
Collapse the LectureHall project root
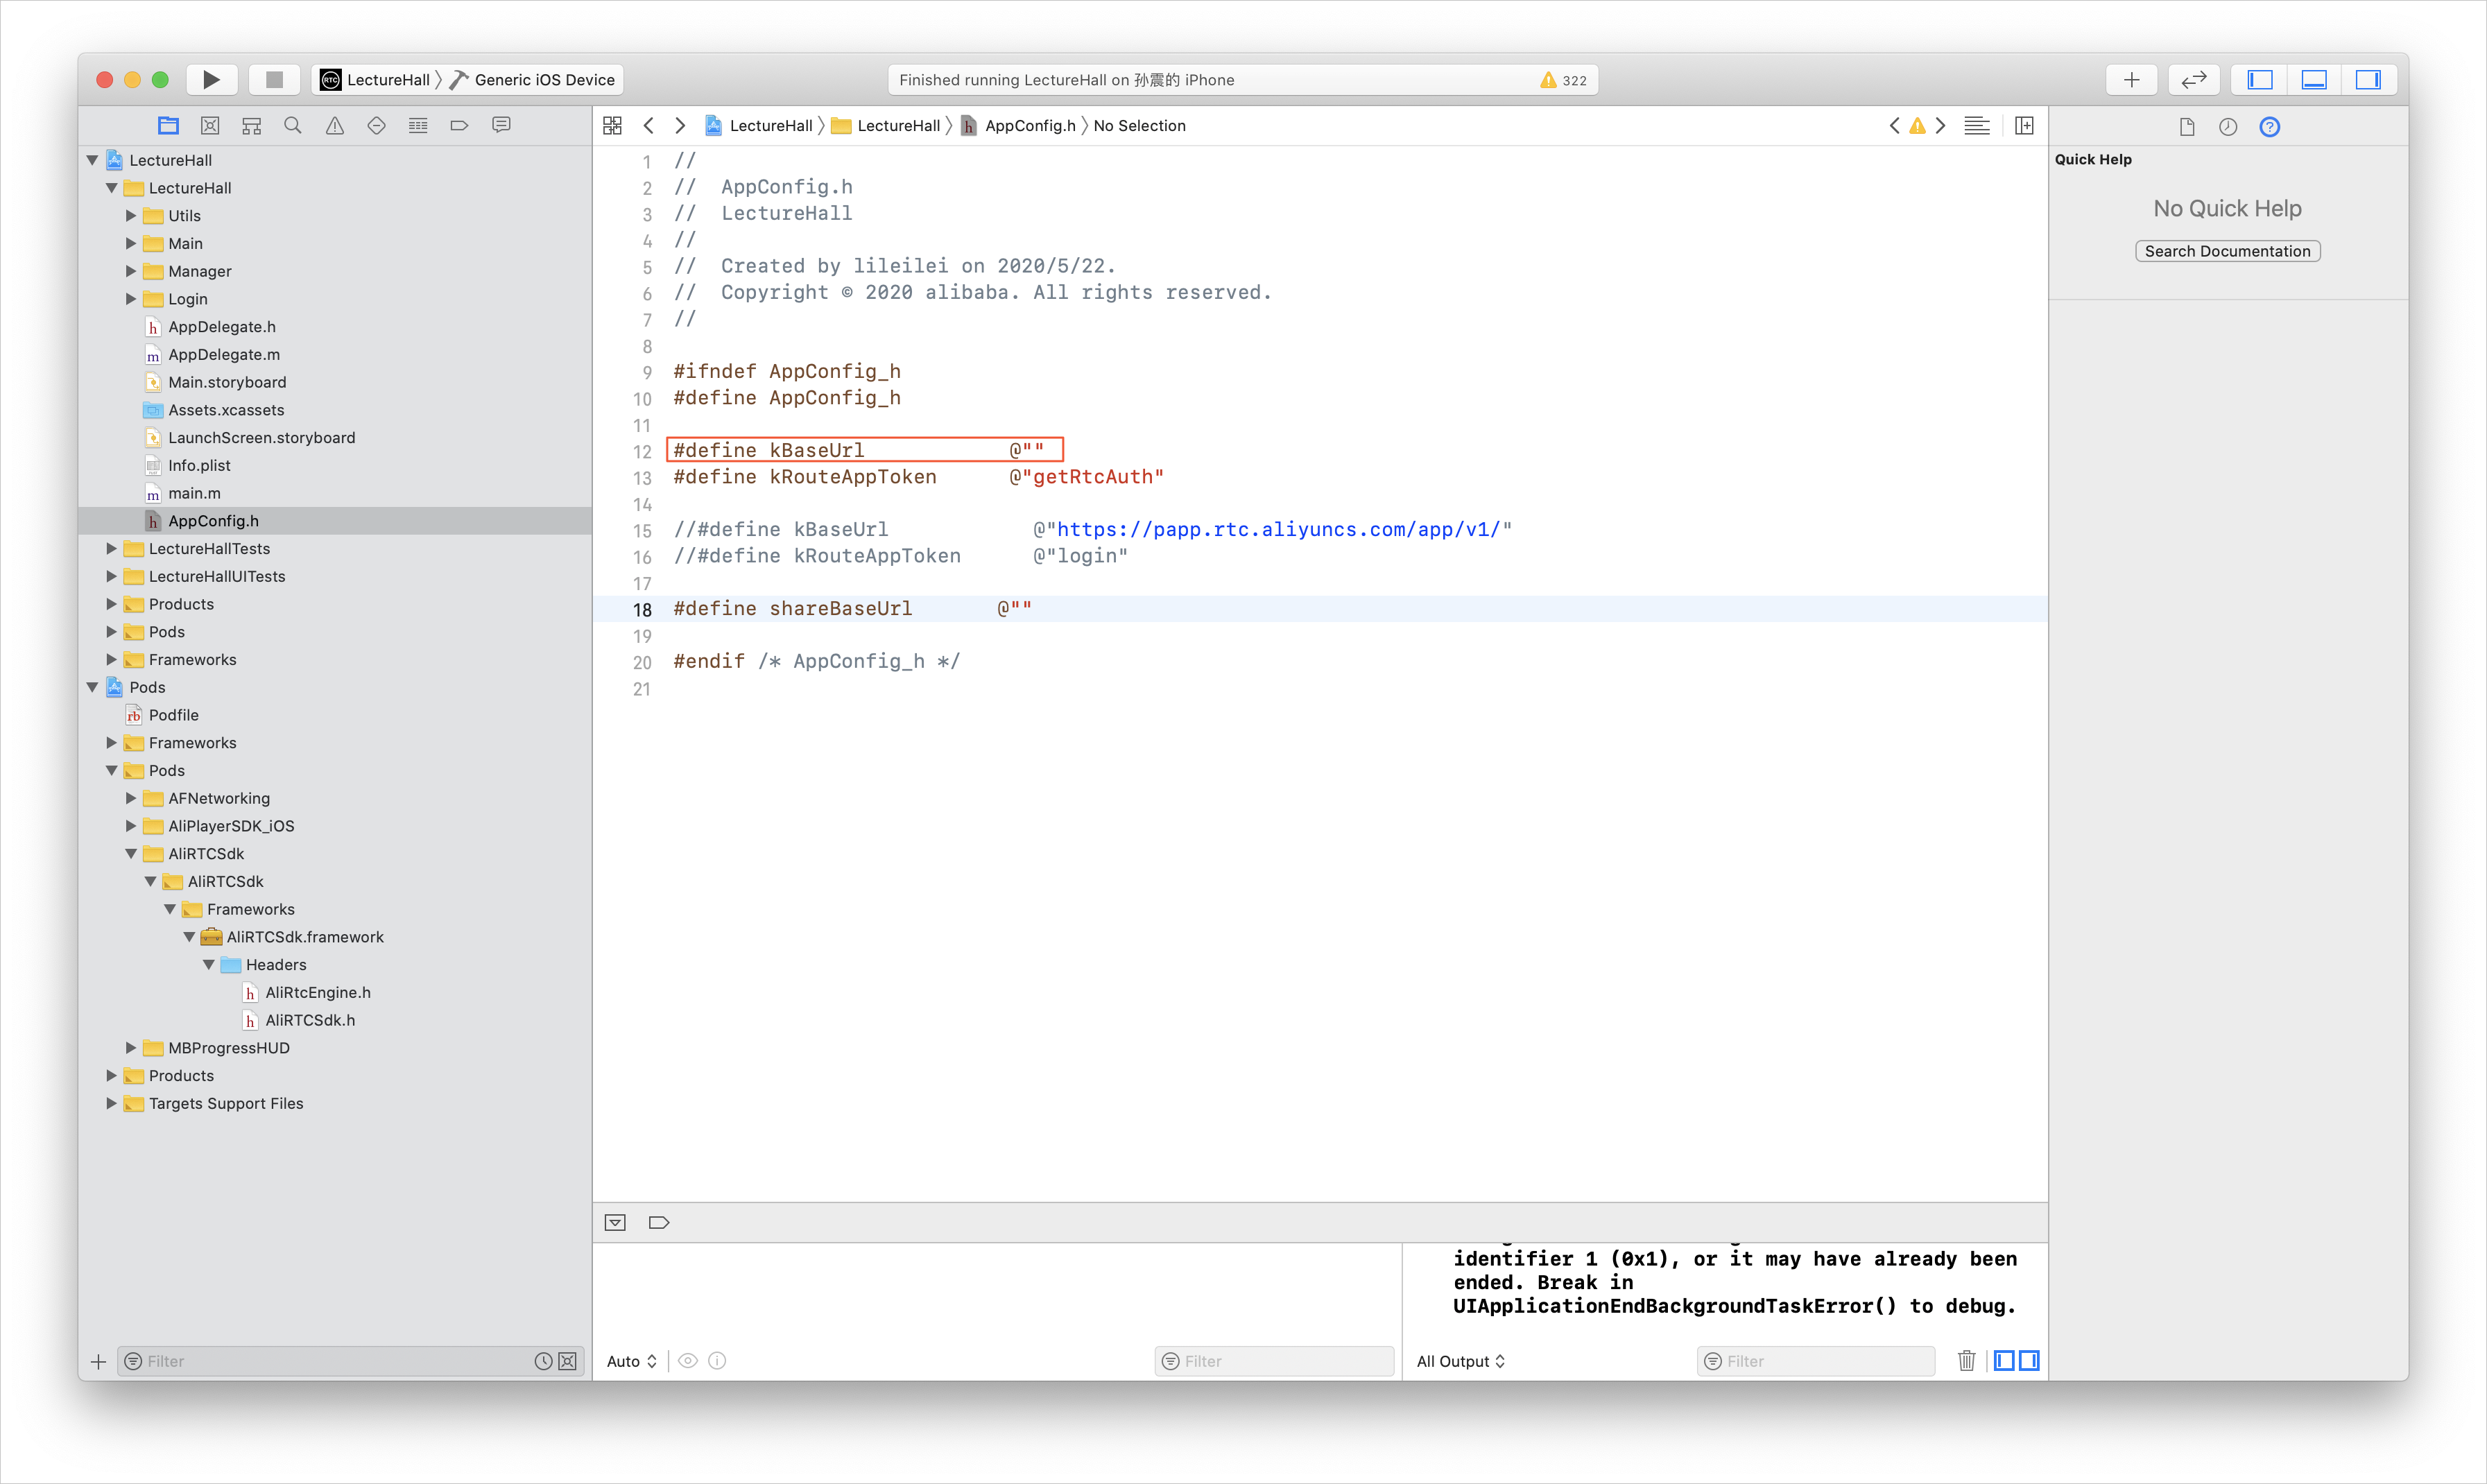93,160
